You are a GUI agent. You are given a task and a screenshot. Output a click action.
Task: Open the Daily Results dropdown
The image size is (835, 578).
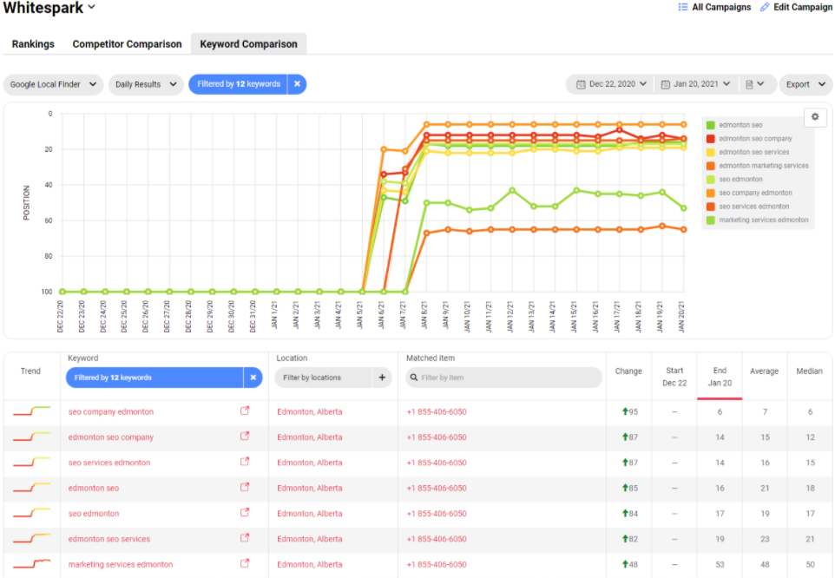point(145,84)
